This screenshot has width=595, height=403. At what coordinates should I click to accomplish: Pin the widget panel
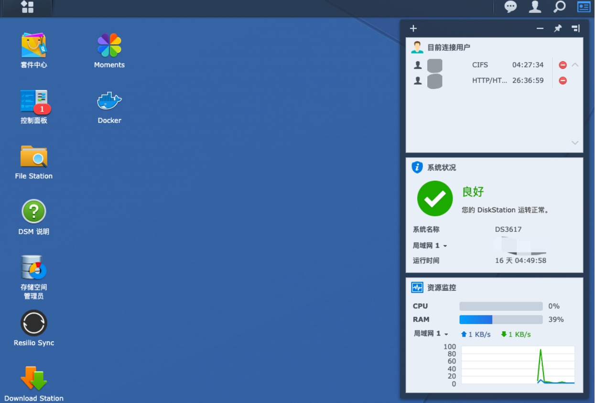click(x=558, y=28)
